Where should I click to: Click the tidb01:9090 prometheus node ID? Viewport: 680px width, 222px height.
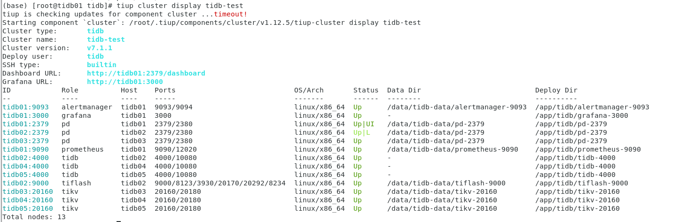[x=25, y=149]
